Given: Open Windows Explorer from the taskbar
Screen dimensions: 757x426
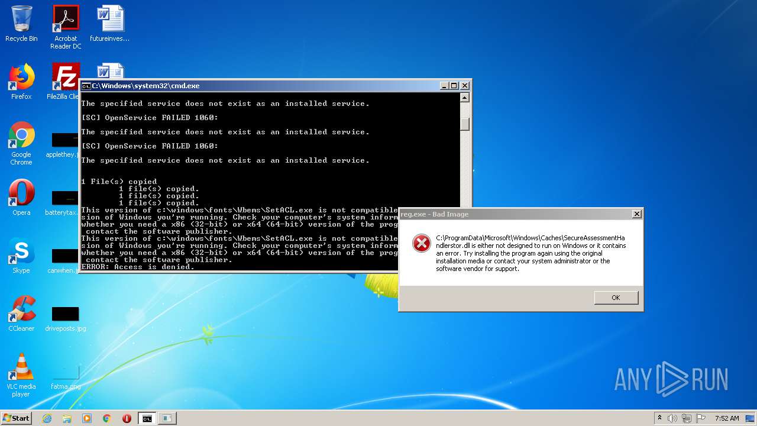Looking at the screenshot, I should click(67, 418).
